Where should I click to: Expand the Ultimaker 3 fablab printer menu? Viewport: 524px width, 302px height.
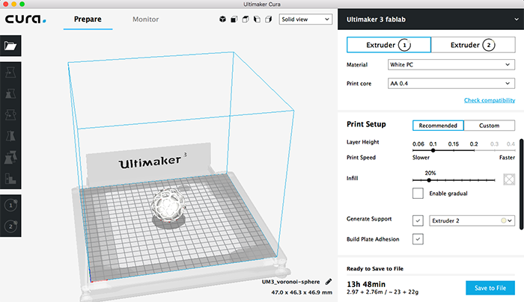coord(430,19)
